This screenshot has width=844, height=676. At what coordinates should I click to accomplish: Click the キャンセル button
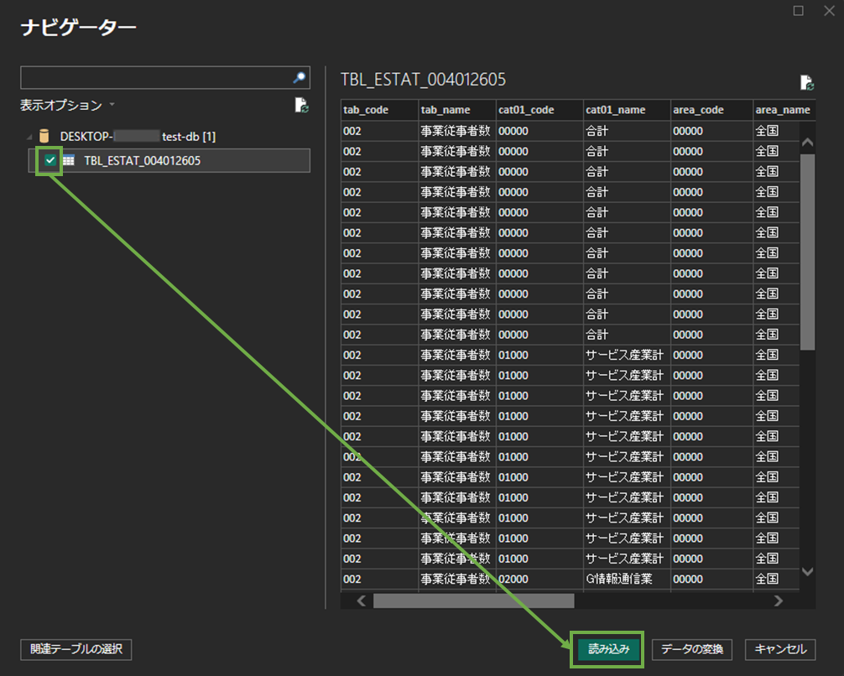(780, 649)
